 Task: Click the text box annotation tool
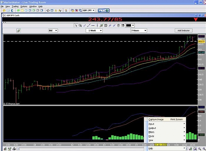(105, 25)
